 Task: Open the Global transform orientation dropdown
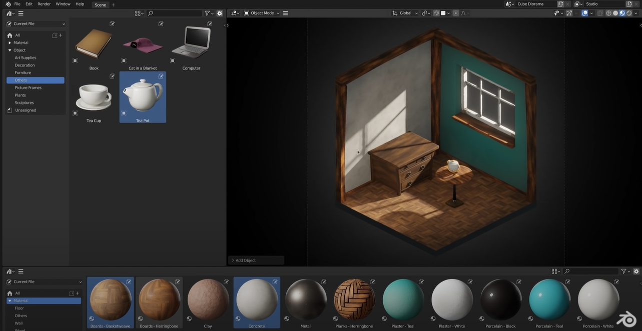click(x=405, y=13)
